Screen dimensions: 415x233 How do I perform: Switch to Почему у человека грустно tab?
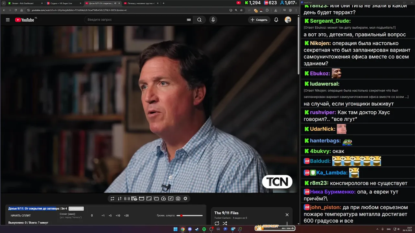[x=141, y=3]
